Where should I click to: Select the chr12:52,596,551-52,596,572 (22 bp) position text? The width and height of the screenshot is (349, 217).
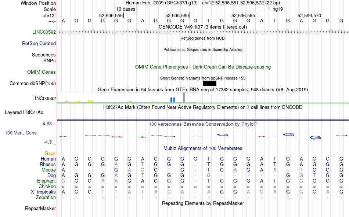click(241, 3)
